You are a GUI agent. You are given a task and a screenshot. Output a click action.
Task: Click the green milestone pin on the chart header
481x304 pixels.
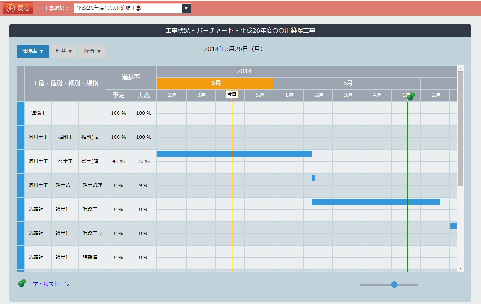coord(411,96)
